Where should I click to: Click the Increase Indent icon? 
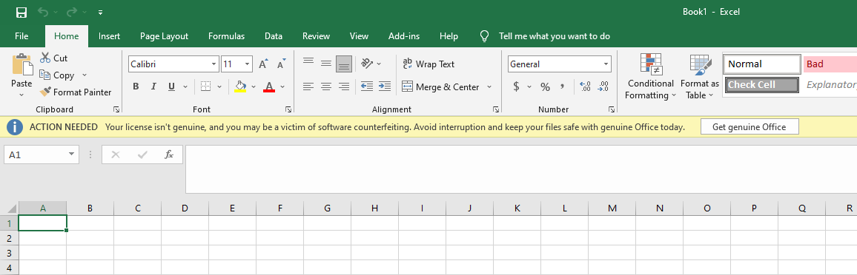pyautogui.click(x=384, y=86)
